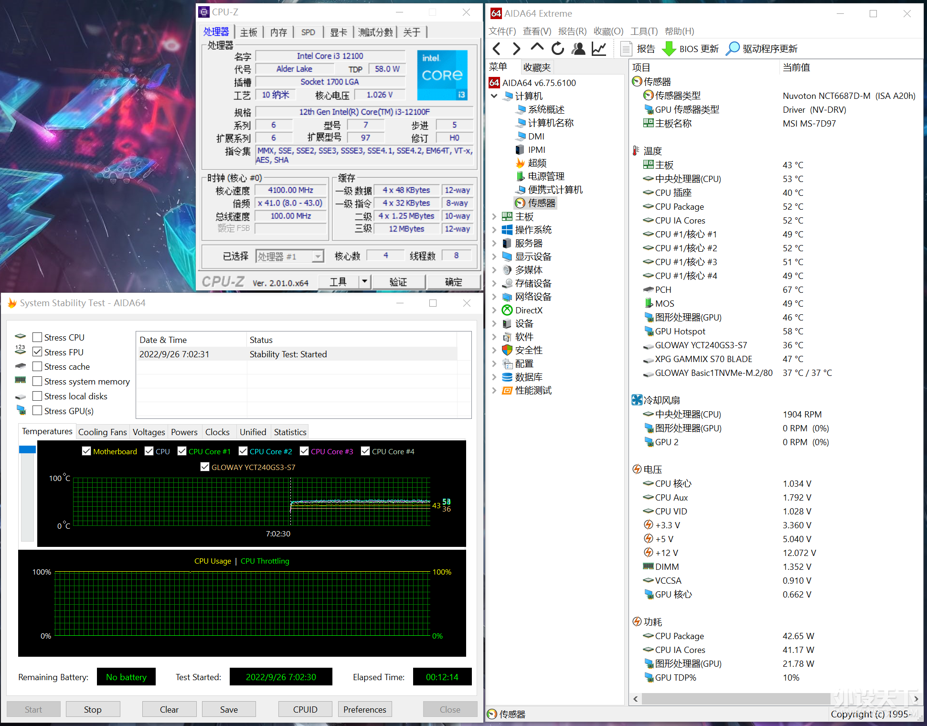Switch to the SPD tab in CPU-Z
927x726 pixels.
[x=308, y=32]
